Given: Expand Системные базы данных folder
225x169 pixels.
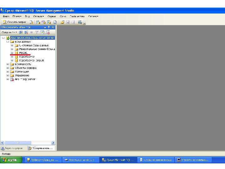Looking at the screenshot, I should (x=12, y=45).
